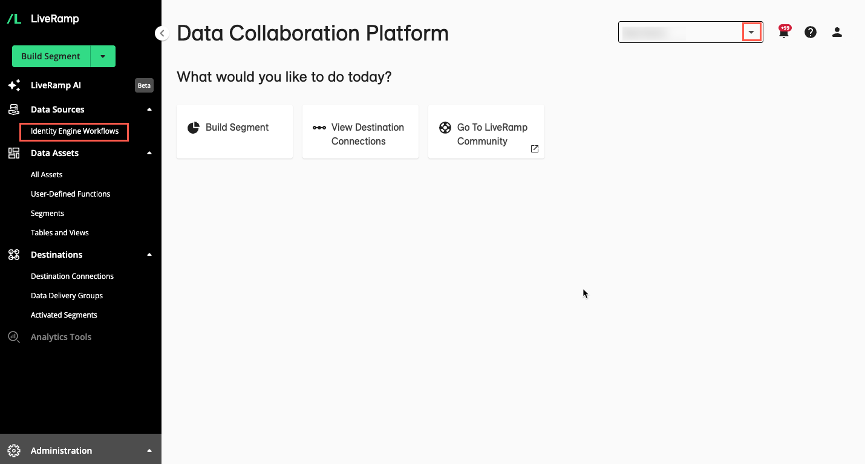Collapse the Destinations section
The height and width of the screenshot is (464, 865).
(149, 255)
